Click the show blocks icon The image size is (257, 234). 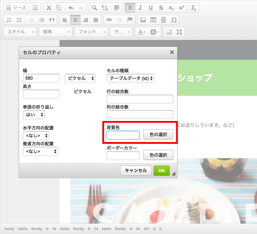(169, 32)
